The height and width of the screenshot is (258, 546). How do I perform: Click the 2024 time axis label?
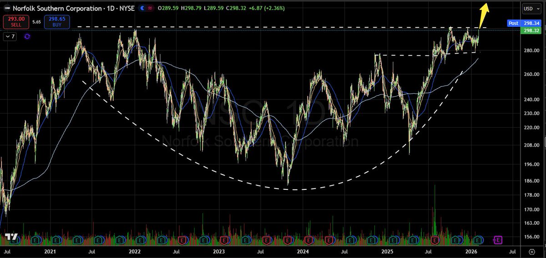pos(303,251)
